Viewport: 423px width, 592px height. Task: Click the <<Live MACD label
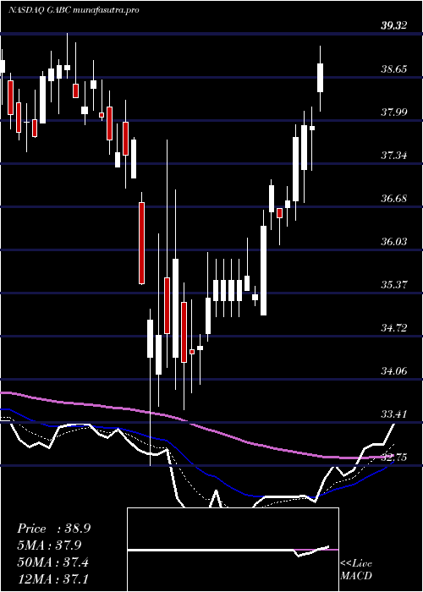click(x=356, y=570)
